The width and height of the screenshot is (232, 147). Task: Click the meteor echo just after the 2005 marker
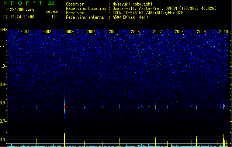pyautogui.click(x=120, y=106)
